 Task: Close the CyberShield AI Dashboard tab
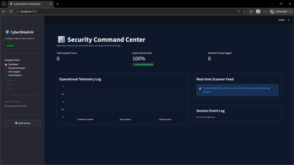click(x=50, y=4)
